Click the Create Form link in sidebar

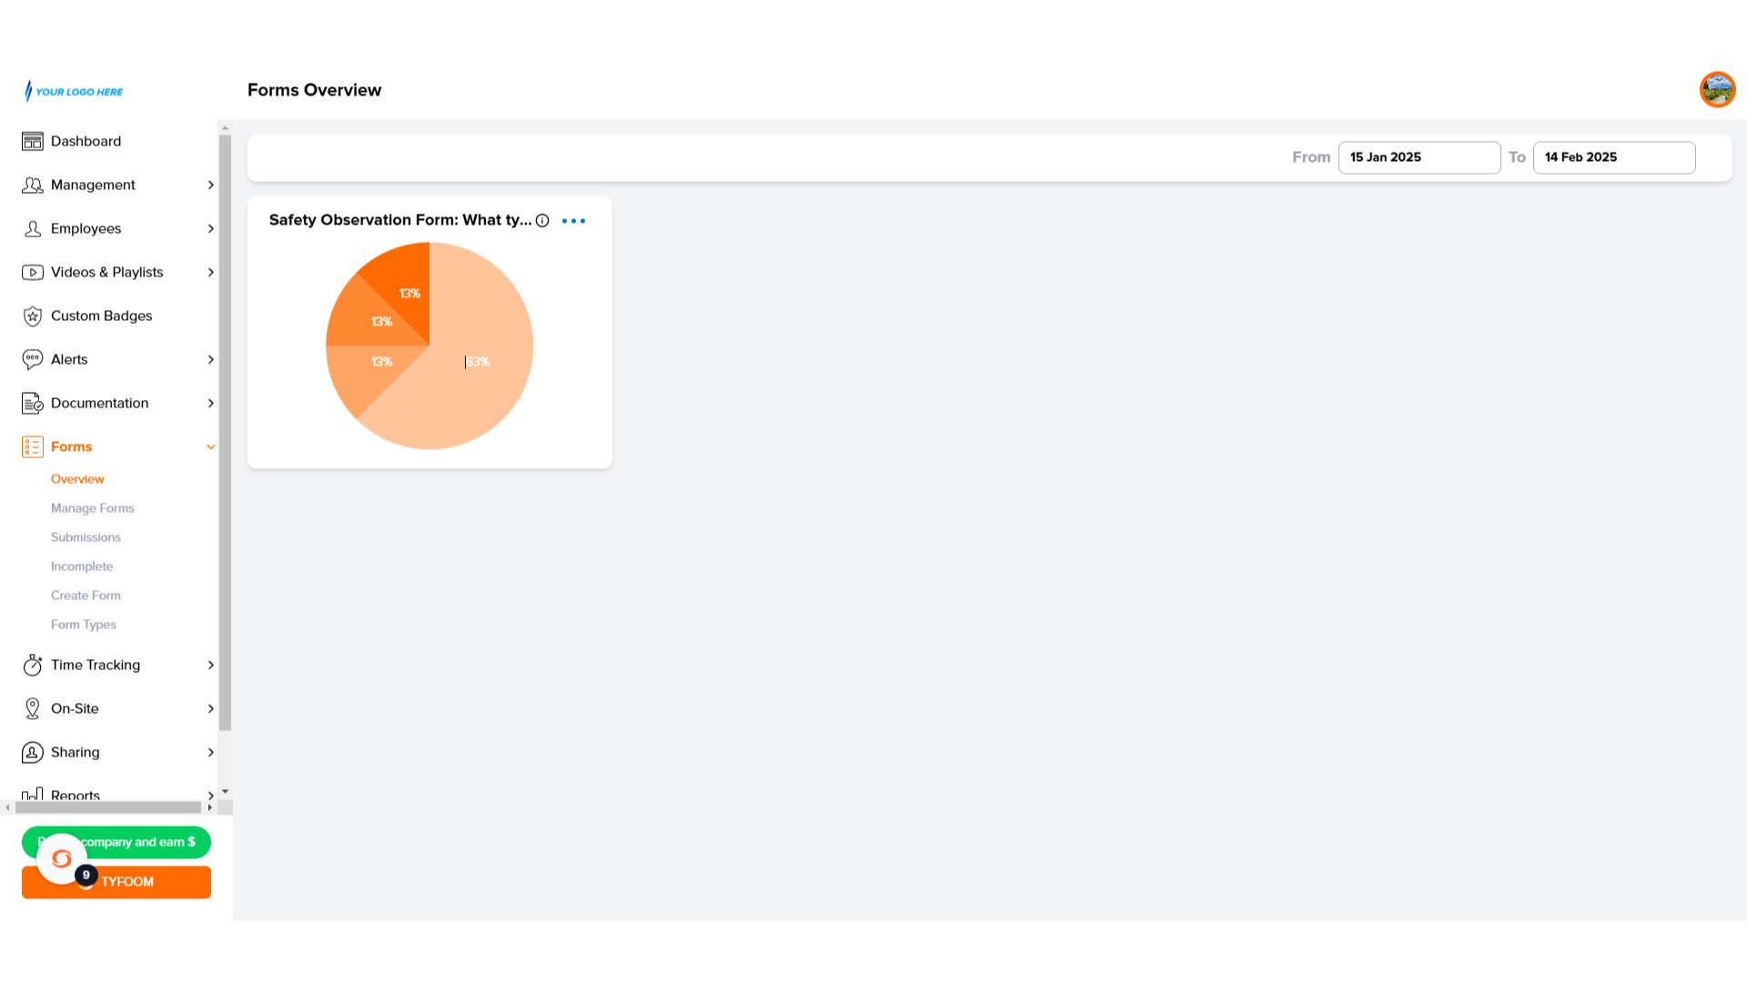tap(86, 595)
